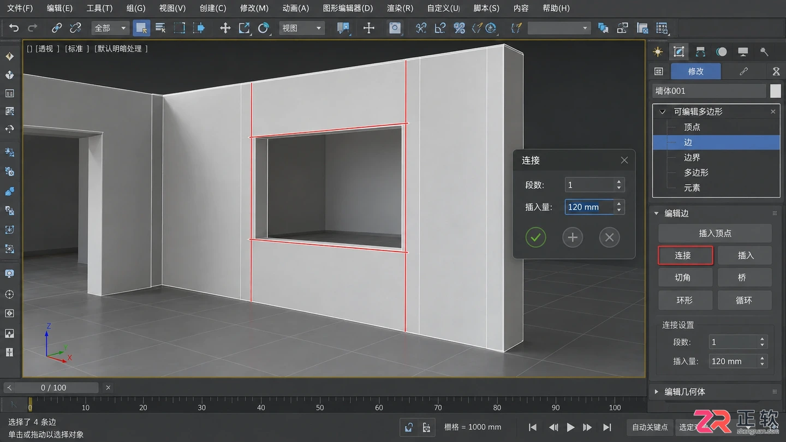This screenshot has height=442, width=786.
Task: Click the 桥 bridge button
Action: coord(745,278)
